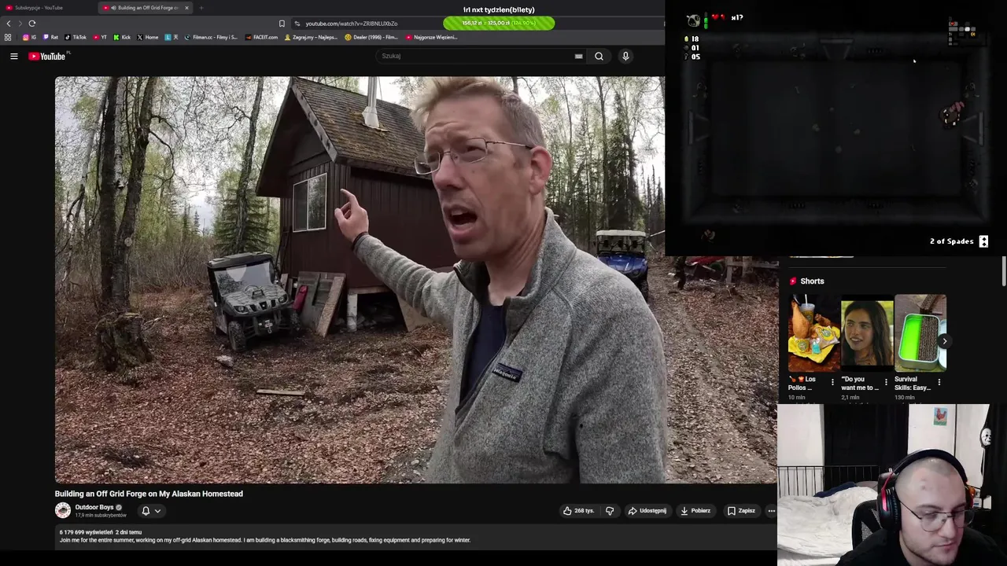Open the apps grid icon in bookmarks bar

click(x=8, y=37)
